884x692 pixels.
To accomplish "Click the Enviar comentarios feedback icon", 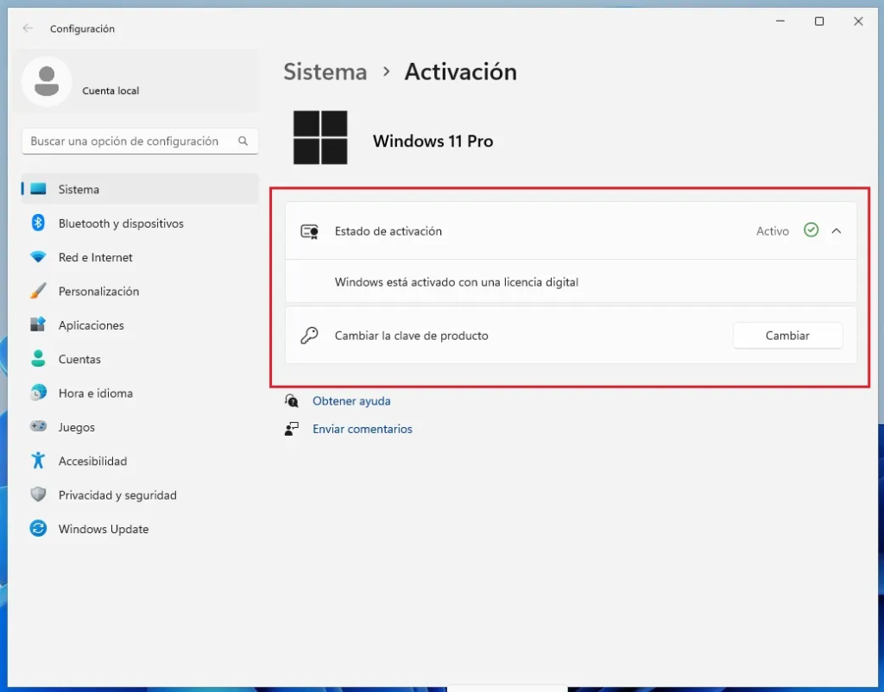I will tap(292, 429).
